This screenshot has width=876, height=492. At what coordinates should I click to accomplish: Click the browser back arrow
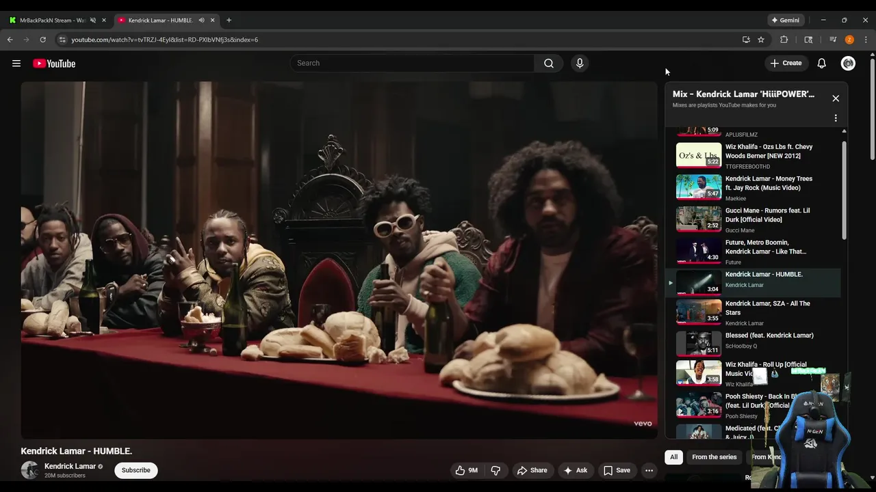[10, 40]
